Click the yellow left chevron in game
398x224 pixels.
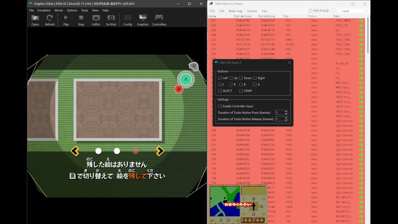(75, 151)
